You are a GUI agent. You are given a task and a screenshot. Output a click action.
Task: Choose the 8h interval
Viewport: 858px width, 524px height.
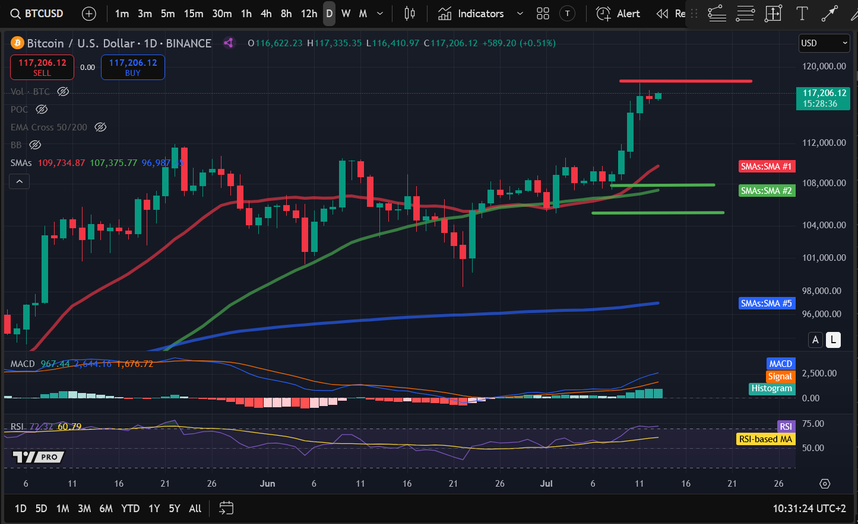pos(286,14)
